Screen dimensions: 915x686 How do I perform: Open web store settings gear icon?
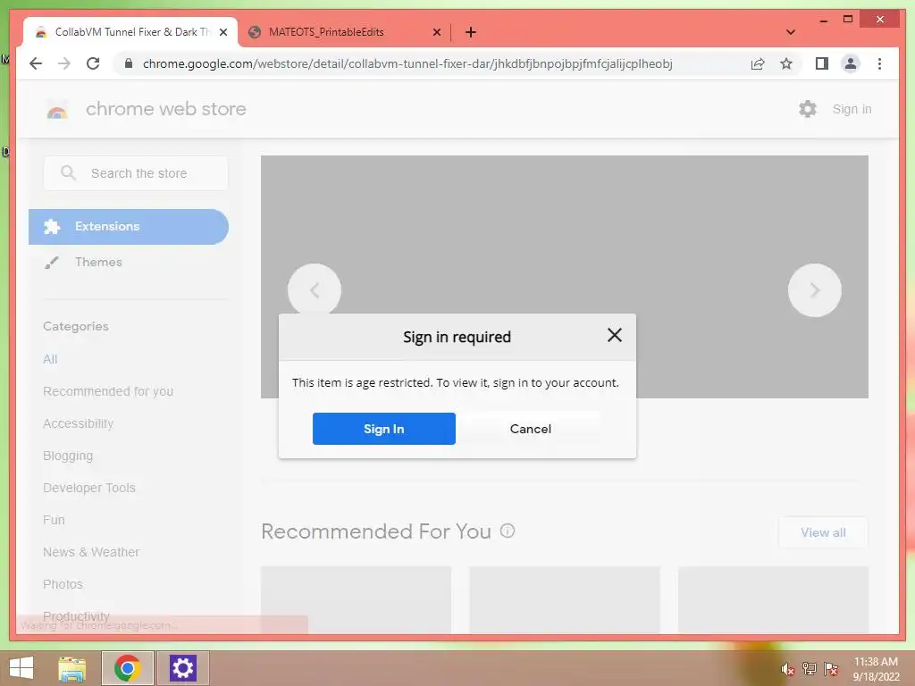click(x=808, y=109)
